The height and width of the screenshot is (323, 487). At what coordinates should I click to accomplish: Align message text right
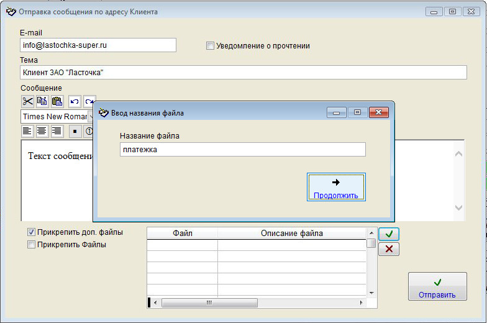[57, 132]
